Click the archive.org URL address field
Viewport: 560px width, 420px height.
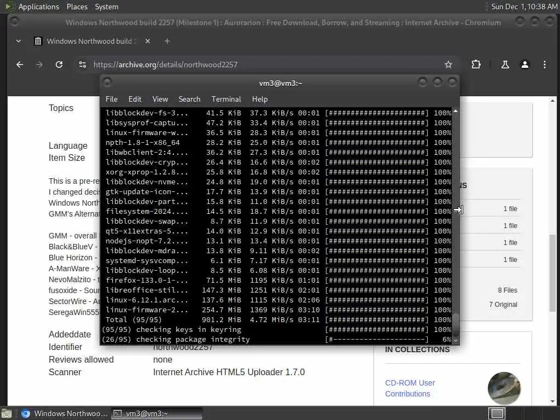(x=264, y=65)
